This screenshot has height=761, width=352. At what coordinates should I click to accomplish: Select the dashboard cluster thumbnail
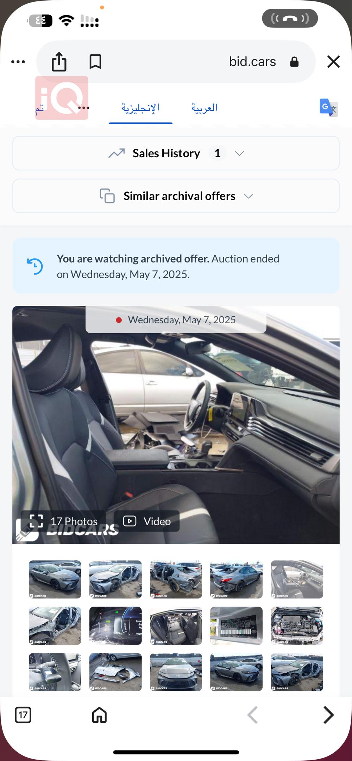tap(115, 626)
